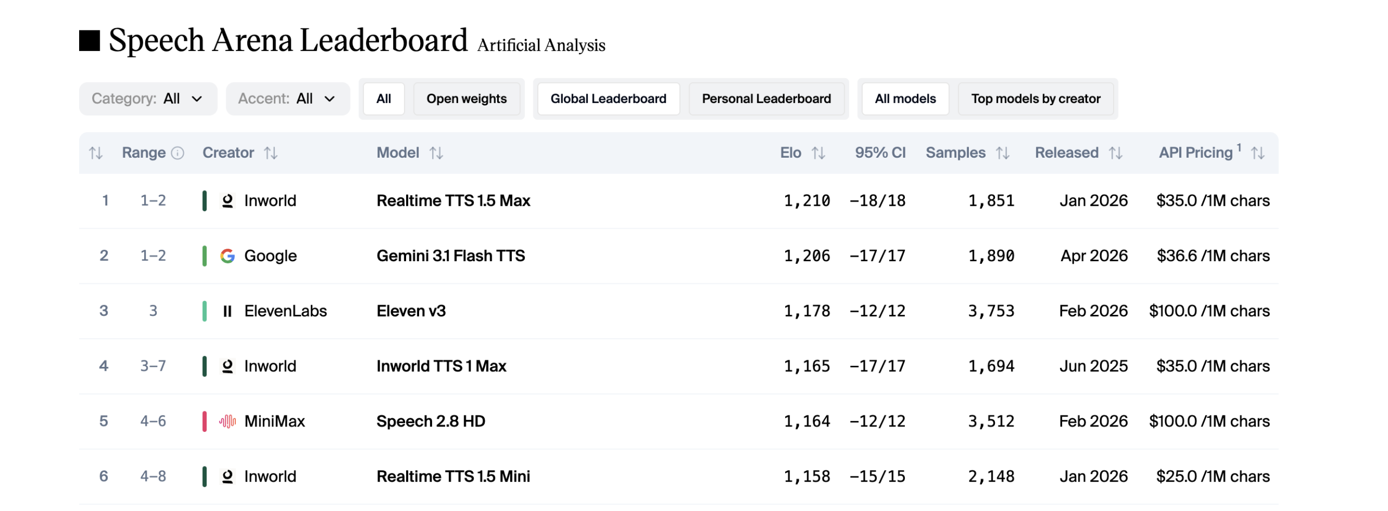This screenshot has width=1388, height=511.
Task: Click Elo value 1,178
Action: pyautogui.click(x=807, y=311)
